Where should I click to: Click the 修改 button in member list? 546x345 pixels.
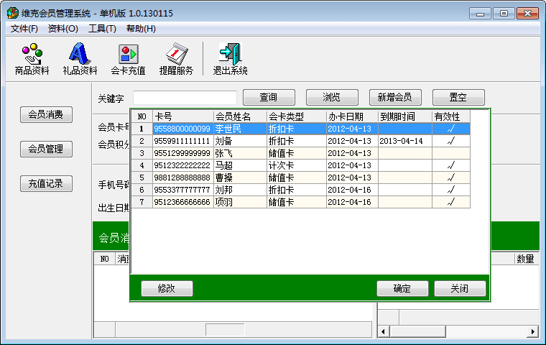coord(167,288)
